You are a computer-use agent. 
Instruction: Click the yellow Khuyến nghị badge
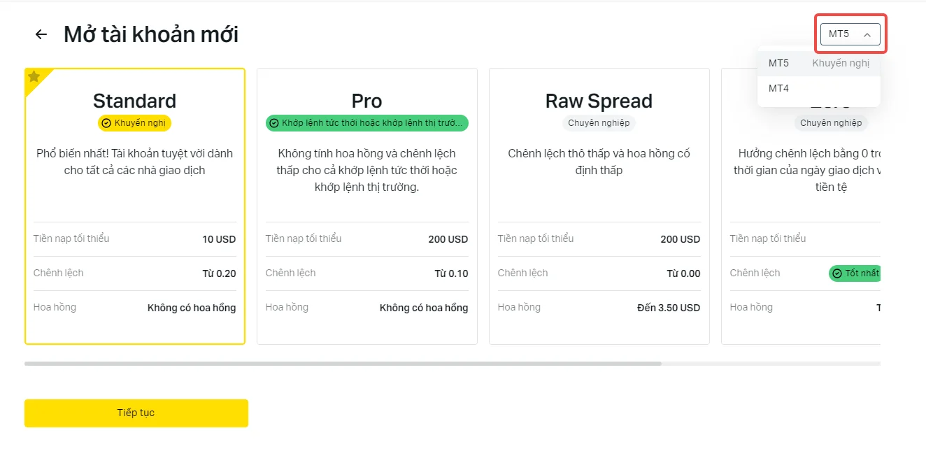135,123
